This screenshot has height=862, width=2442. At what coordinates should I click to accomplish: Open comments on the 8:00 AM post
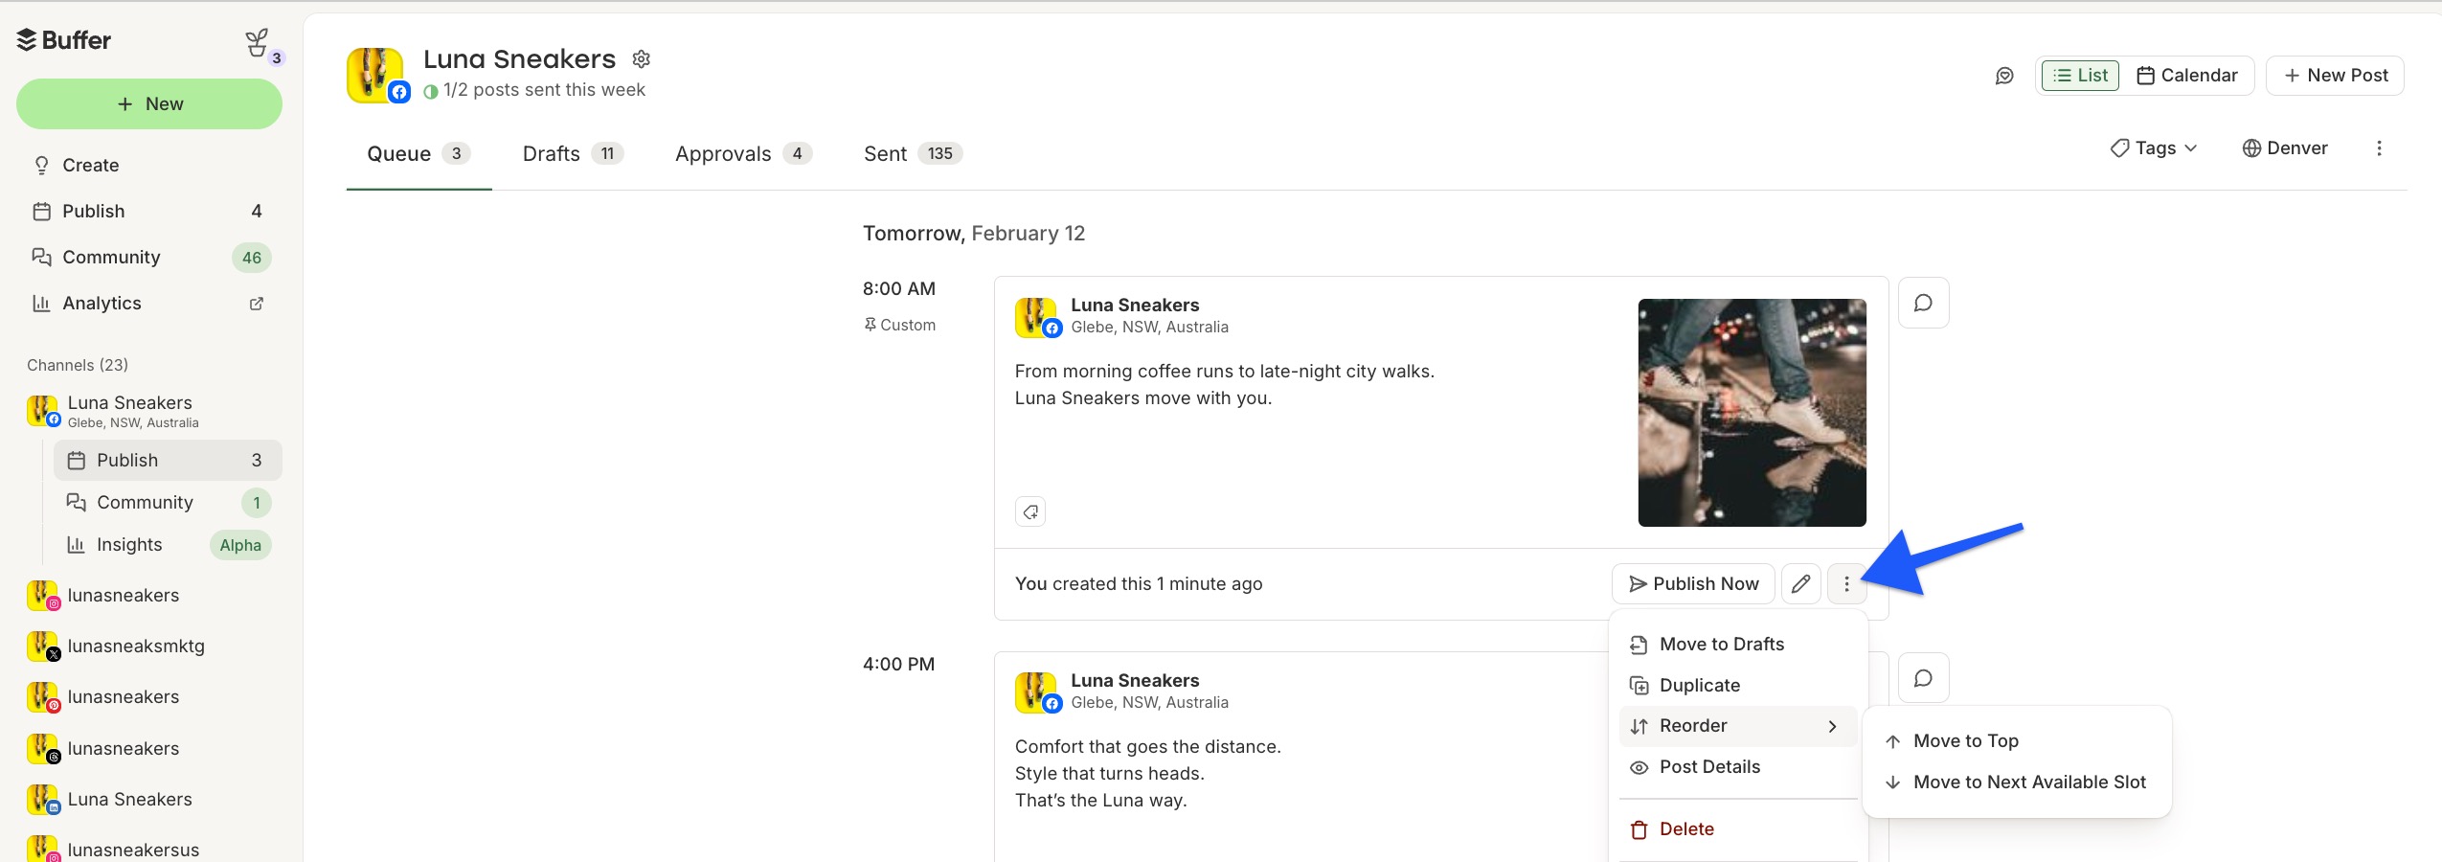pos(1923,302)
